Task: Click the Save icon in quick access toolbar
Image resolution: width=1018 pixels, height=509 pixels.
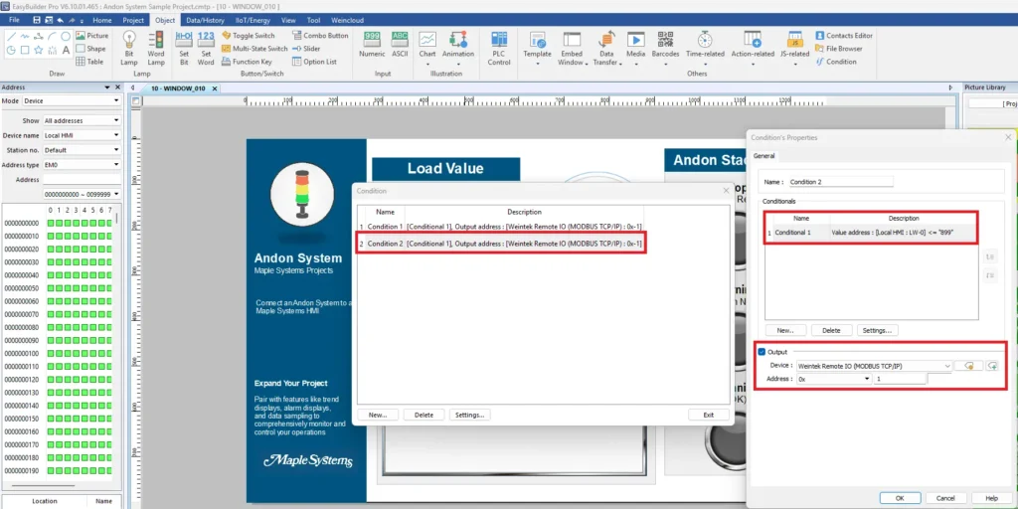Action: 37,20
